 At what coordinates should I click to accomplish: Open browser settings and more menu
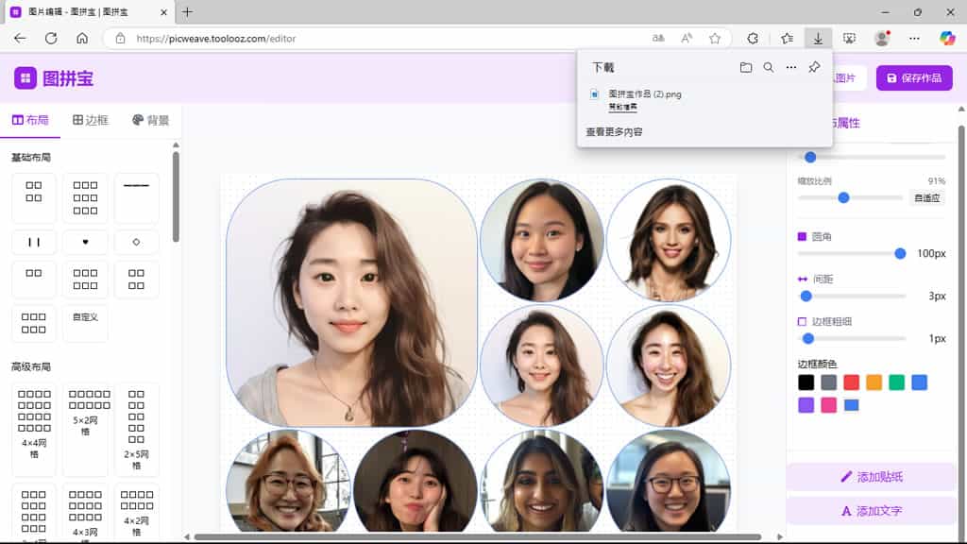(x=914, y=38)
